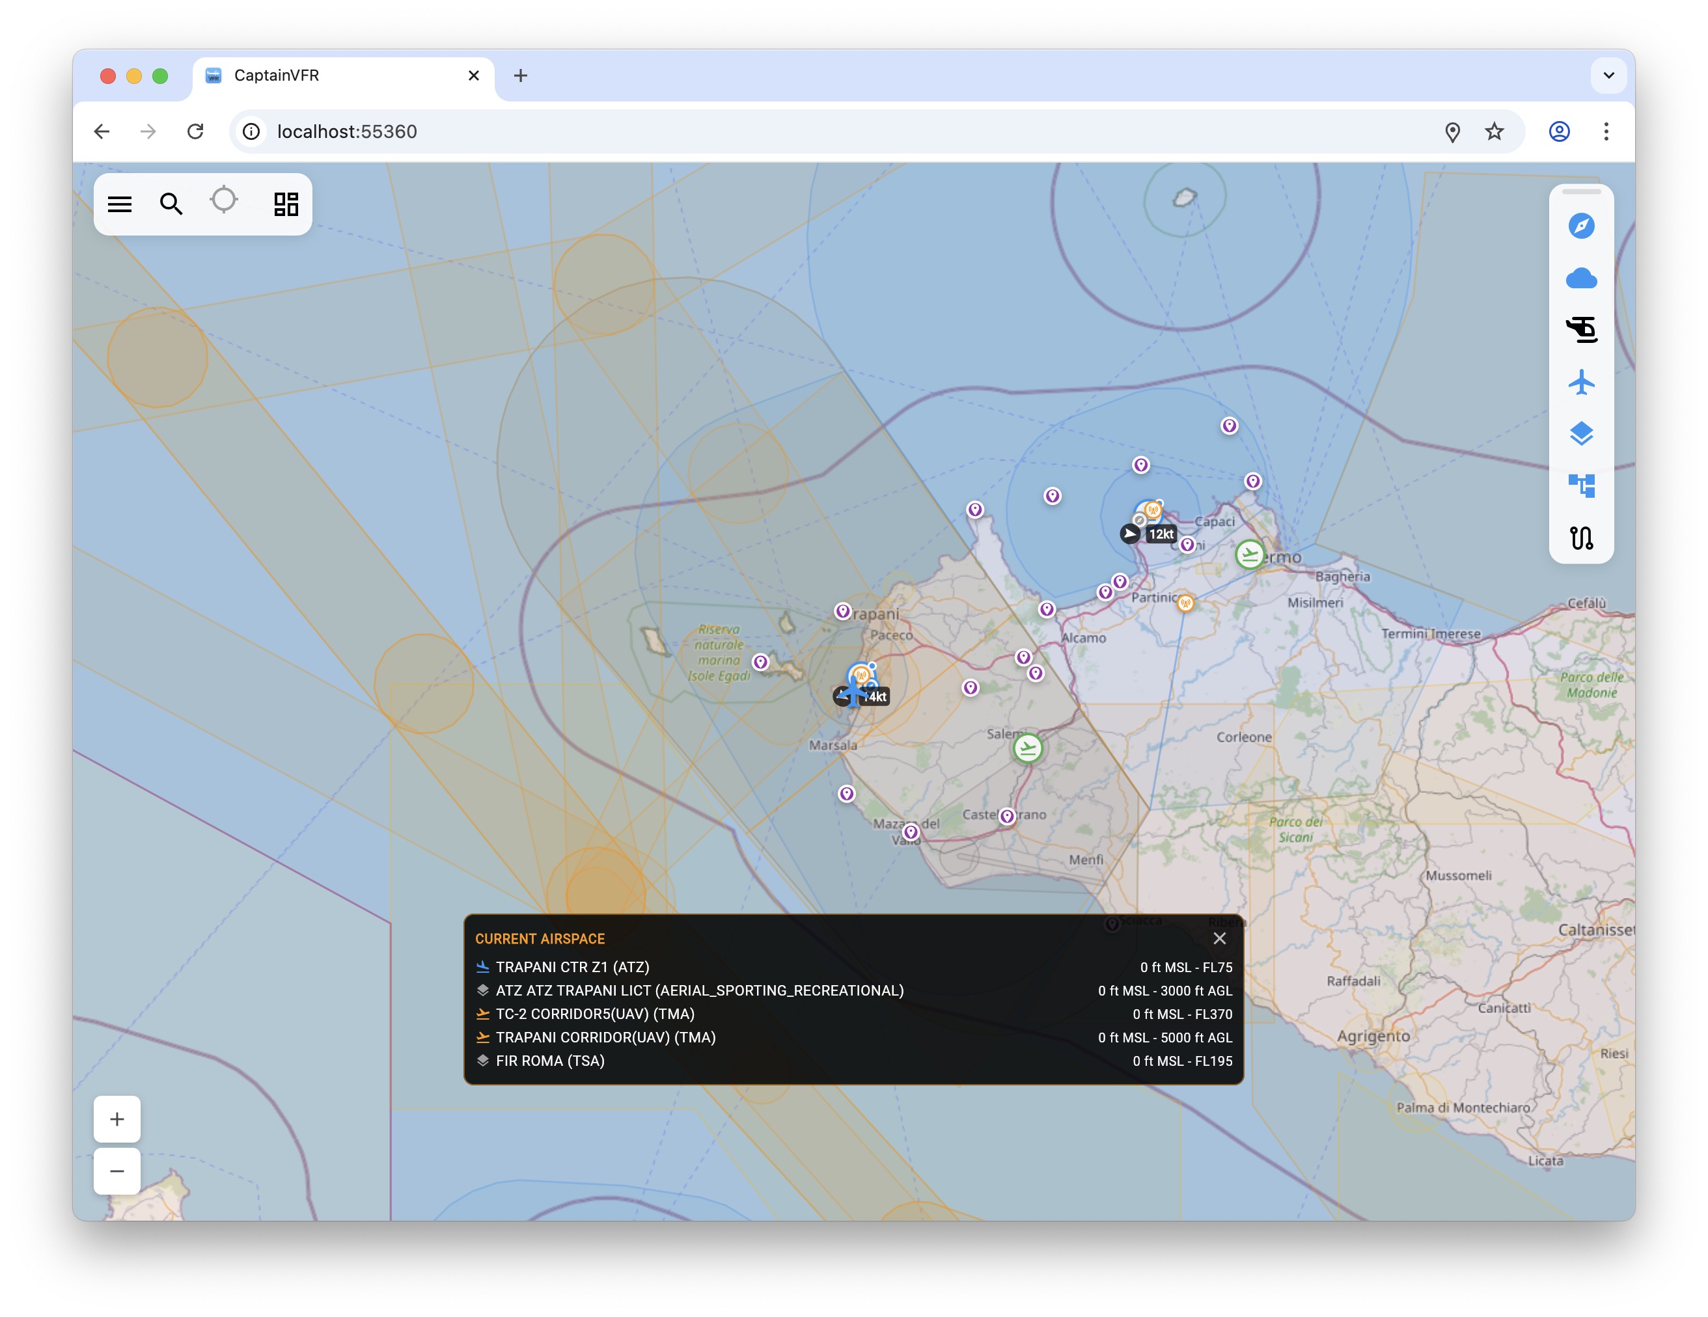Click the blue aircraft icon near Marsala
This screenshot has height=1317, width=1708.
[x=853, y=691]
